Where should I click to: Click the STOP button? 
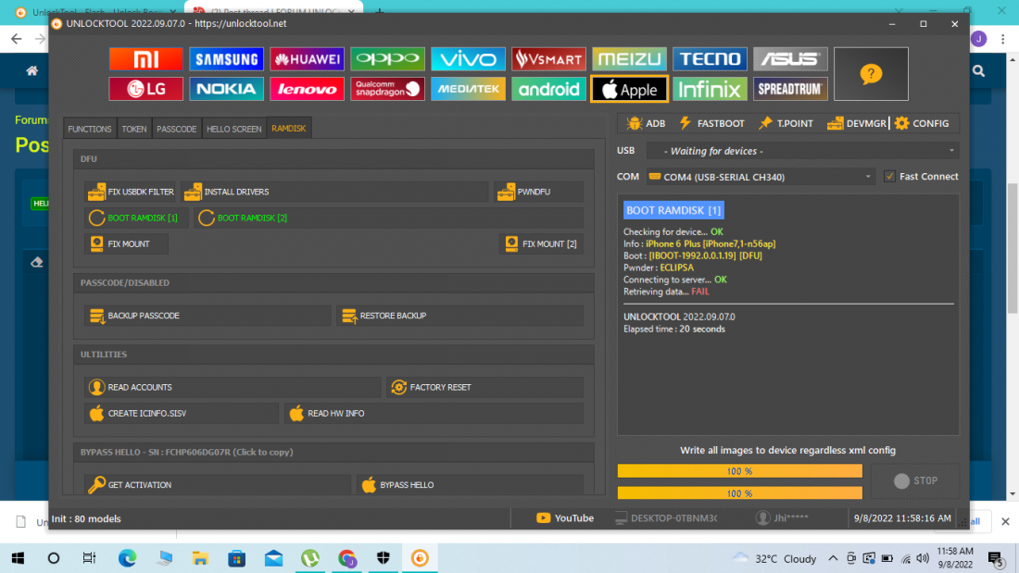click(x=915, y=480)
